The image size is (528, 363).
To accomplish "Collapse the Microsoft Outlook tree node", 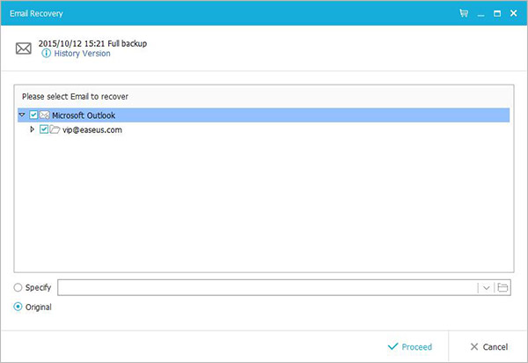I will pyautogui.click(x=22, y=115).
